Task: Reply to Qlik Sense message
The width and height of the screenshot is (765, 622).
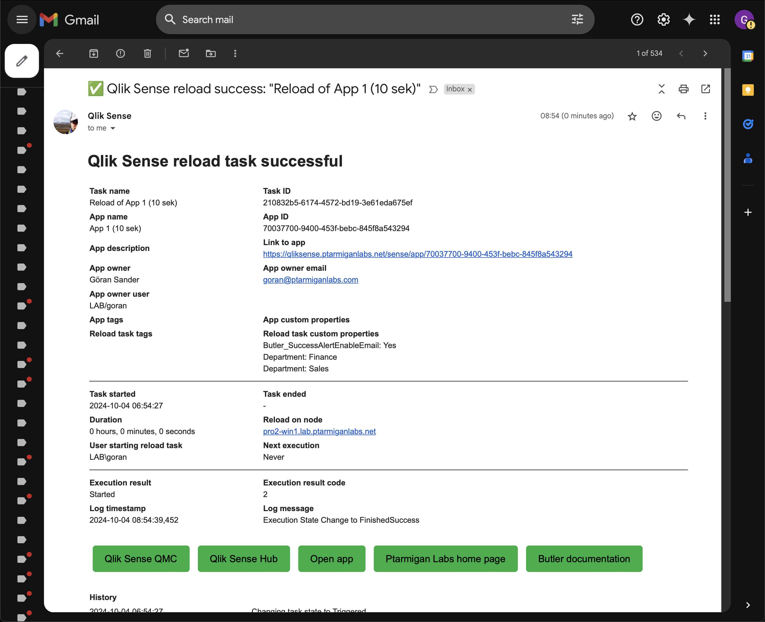Action: [x=681, y=116]
